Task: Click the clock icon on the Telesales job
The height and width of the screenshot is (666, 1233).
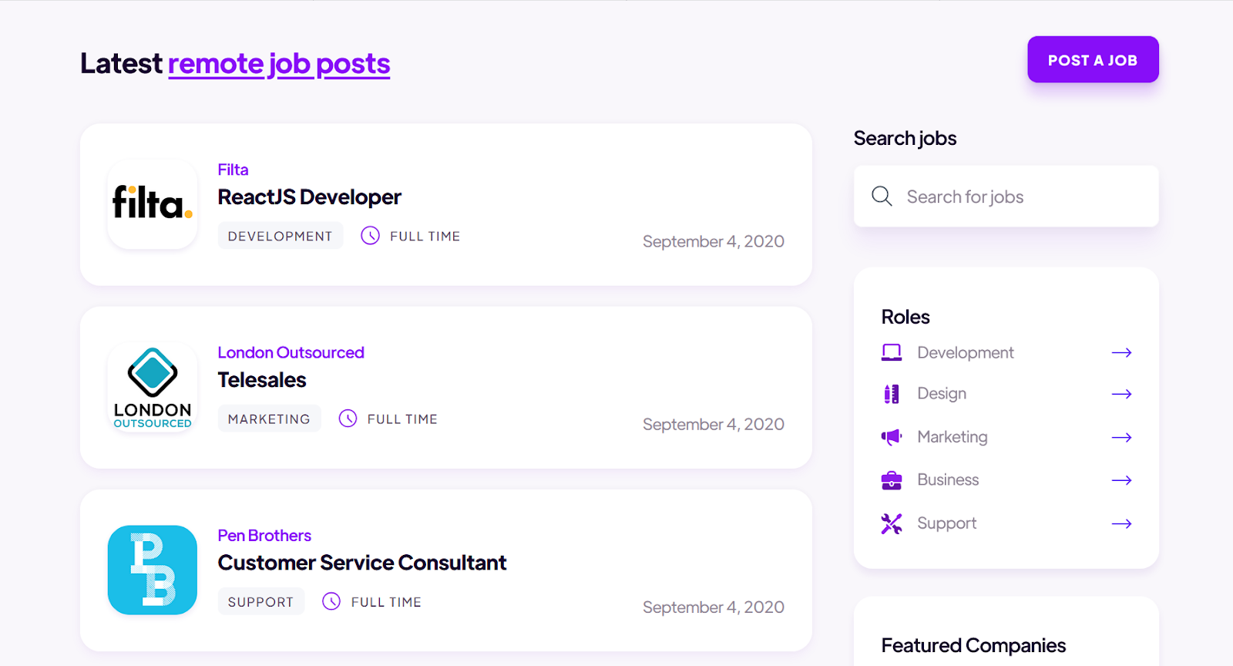Action: click(348, 419)
